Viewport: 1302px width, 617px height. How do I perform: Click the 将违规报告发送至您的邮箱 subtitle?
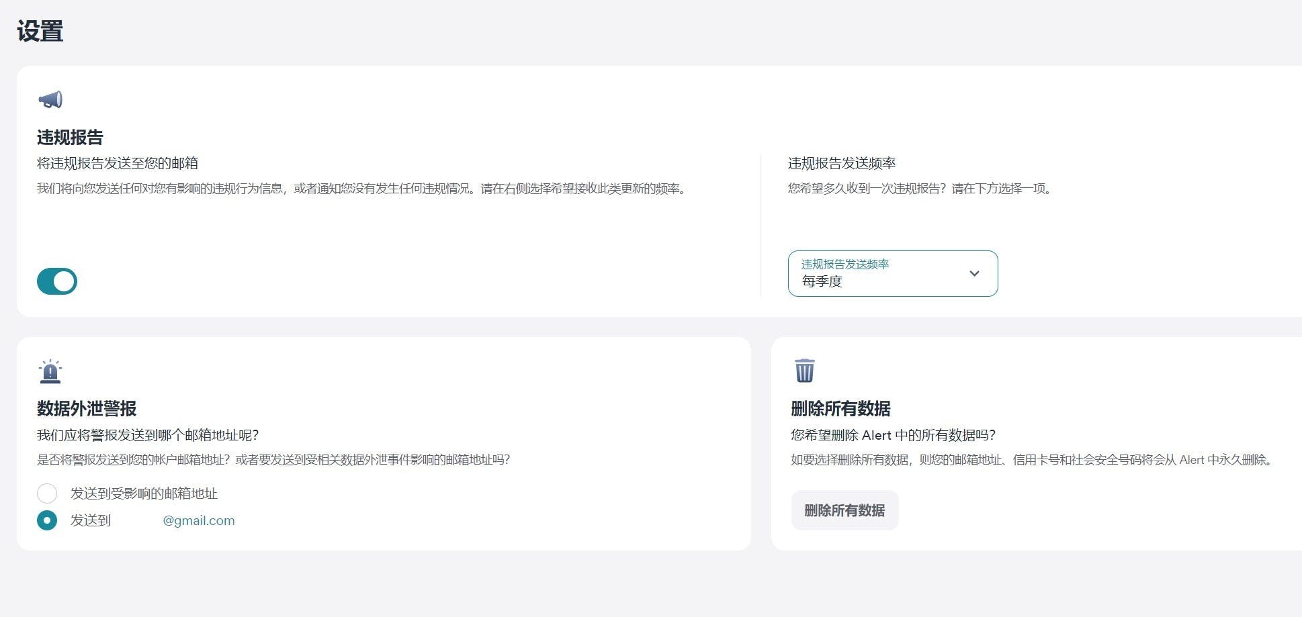click(x=118, y=163)
